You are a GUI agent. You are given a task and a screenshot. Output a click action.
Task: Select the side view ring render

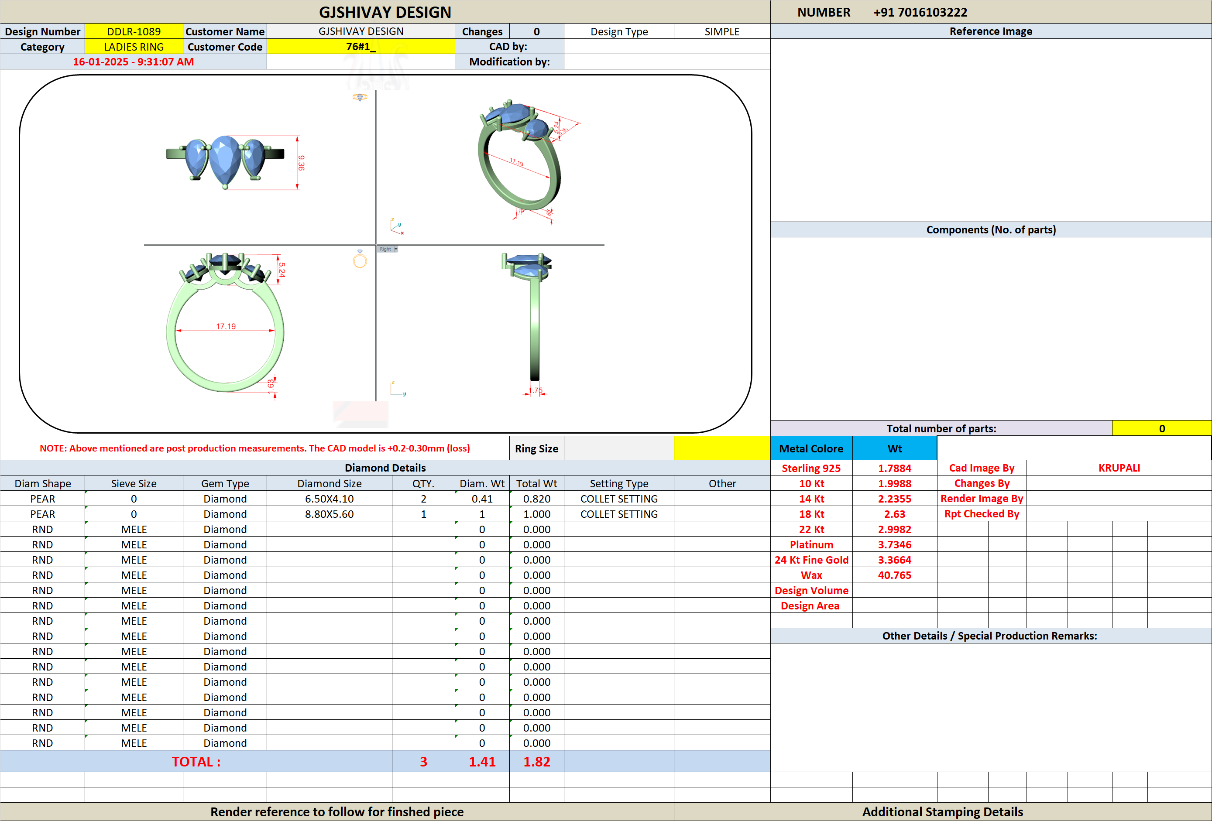point(528,316)
